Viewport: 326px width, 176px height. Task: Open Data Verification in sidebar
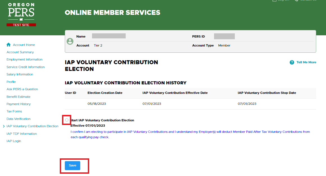click(x=19, y=119)
